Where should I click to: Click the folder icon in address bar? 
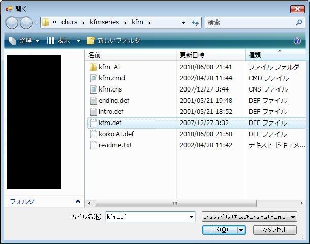click(45, 22)
